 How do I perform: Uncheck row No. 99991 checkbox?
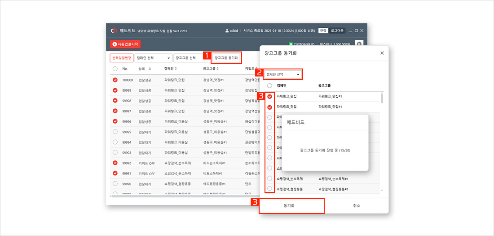pos(115,173)
